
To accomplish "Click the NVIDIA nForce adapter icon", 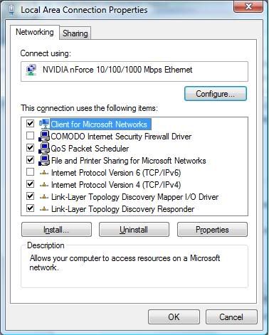I will coord(31,70).
